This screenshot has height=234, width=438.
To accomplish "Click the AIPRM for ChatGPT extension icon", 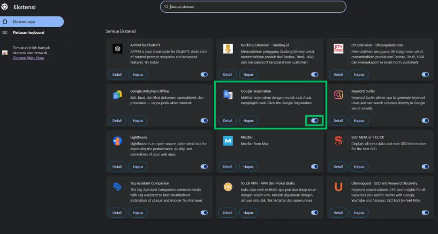I will [117, 49].
